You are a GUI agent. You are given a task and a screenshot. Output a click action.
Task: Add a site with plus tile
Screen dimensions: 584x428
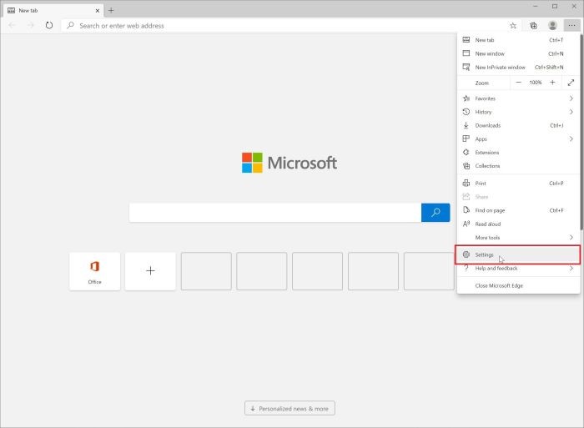150,271
